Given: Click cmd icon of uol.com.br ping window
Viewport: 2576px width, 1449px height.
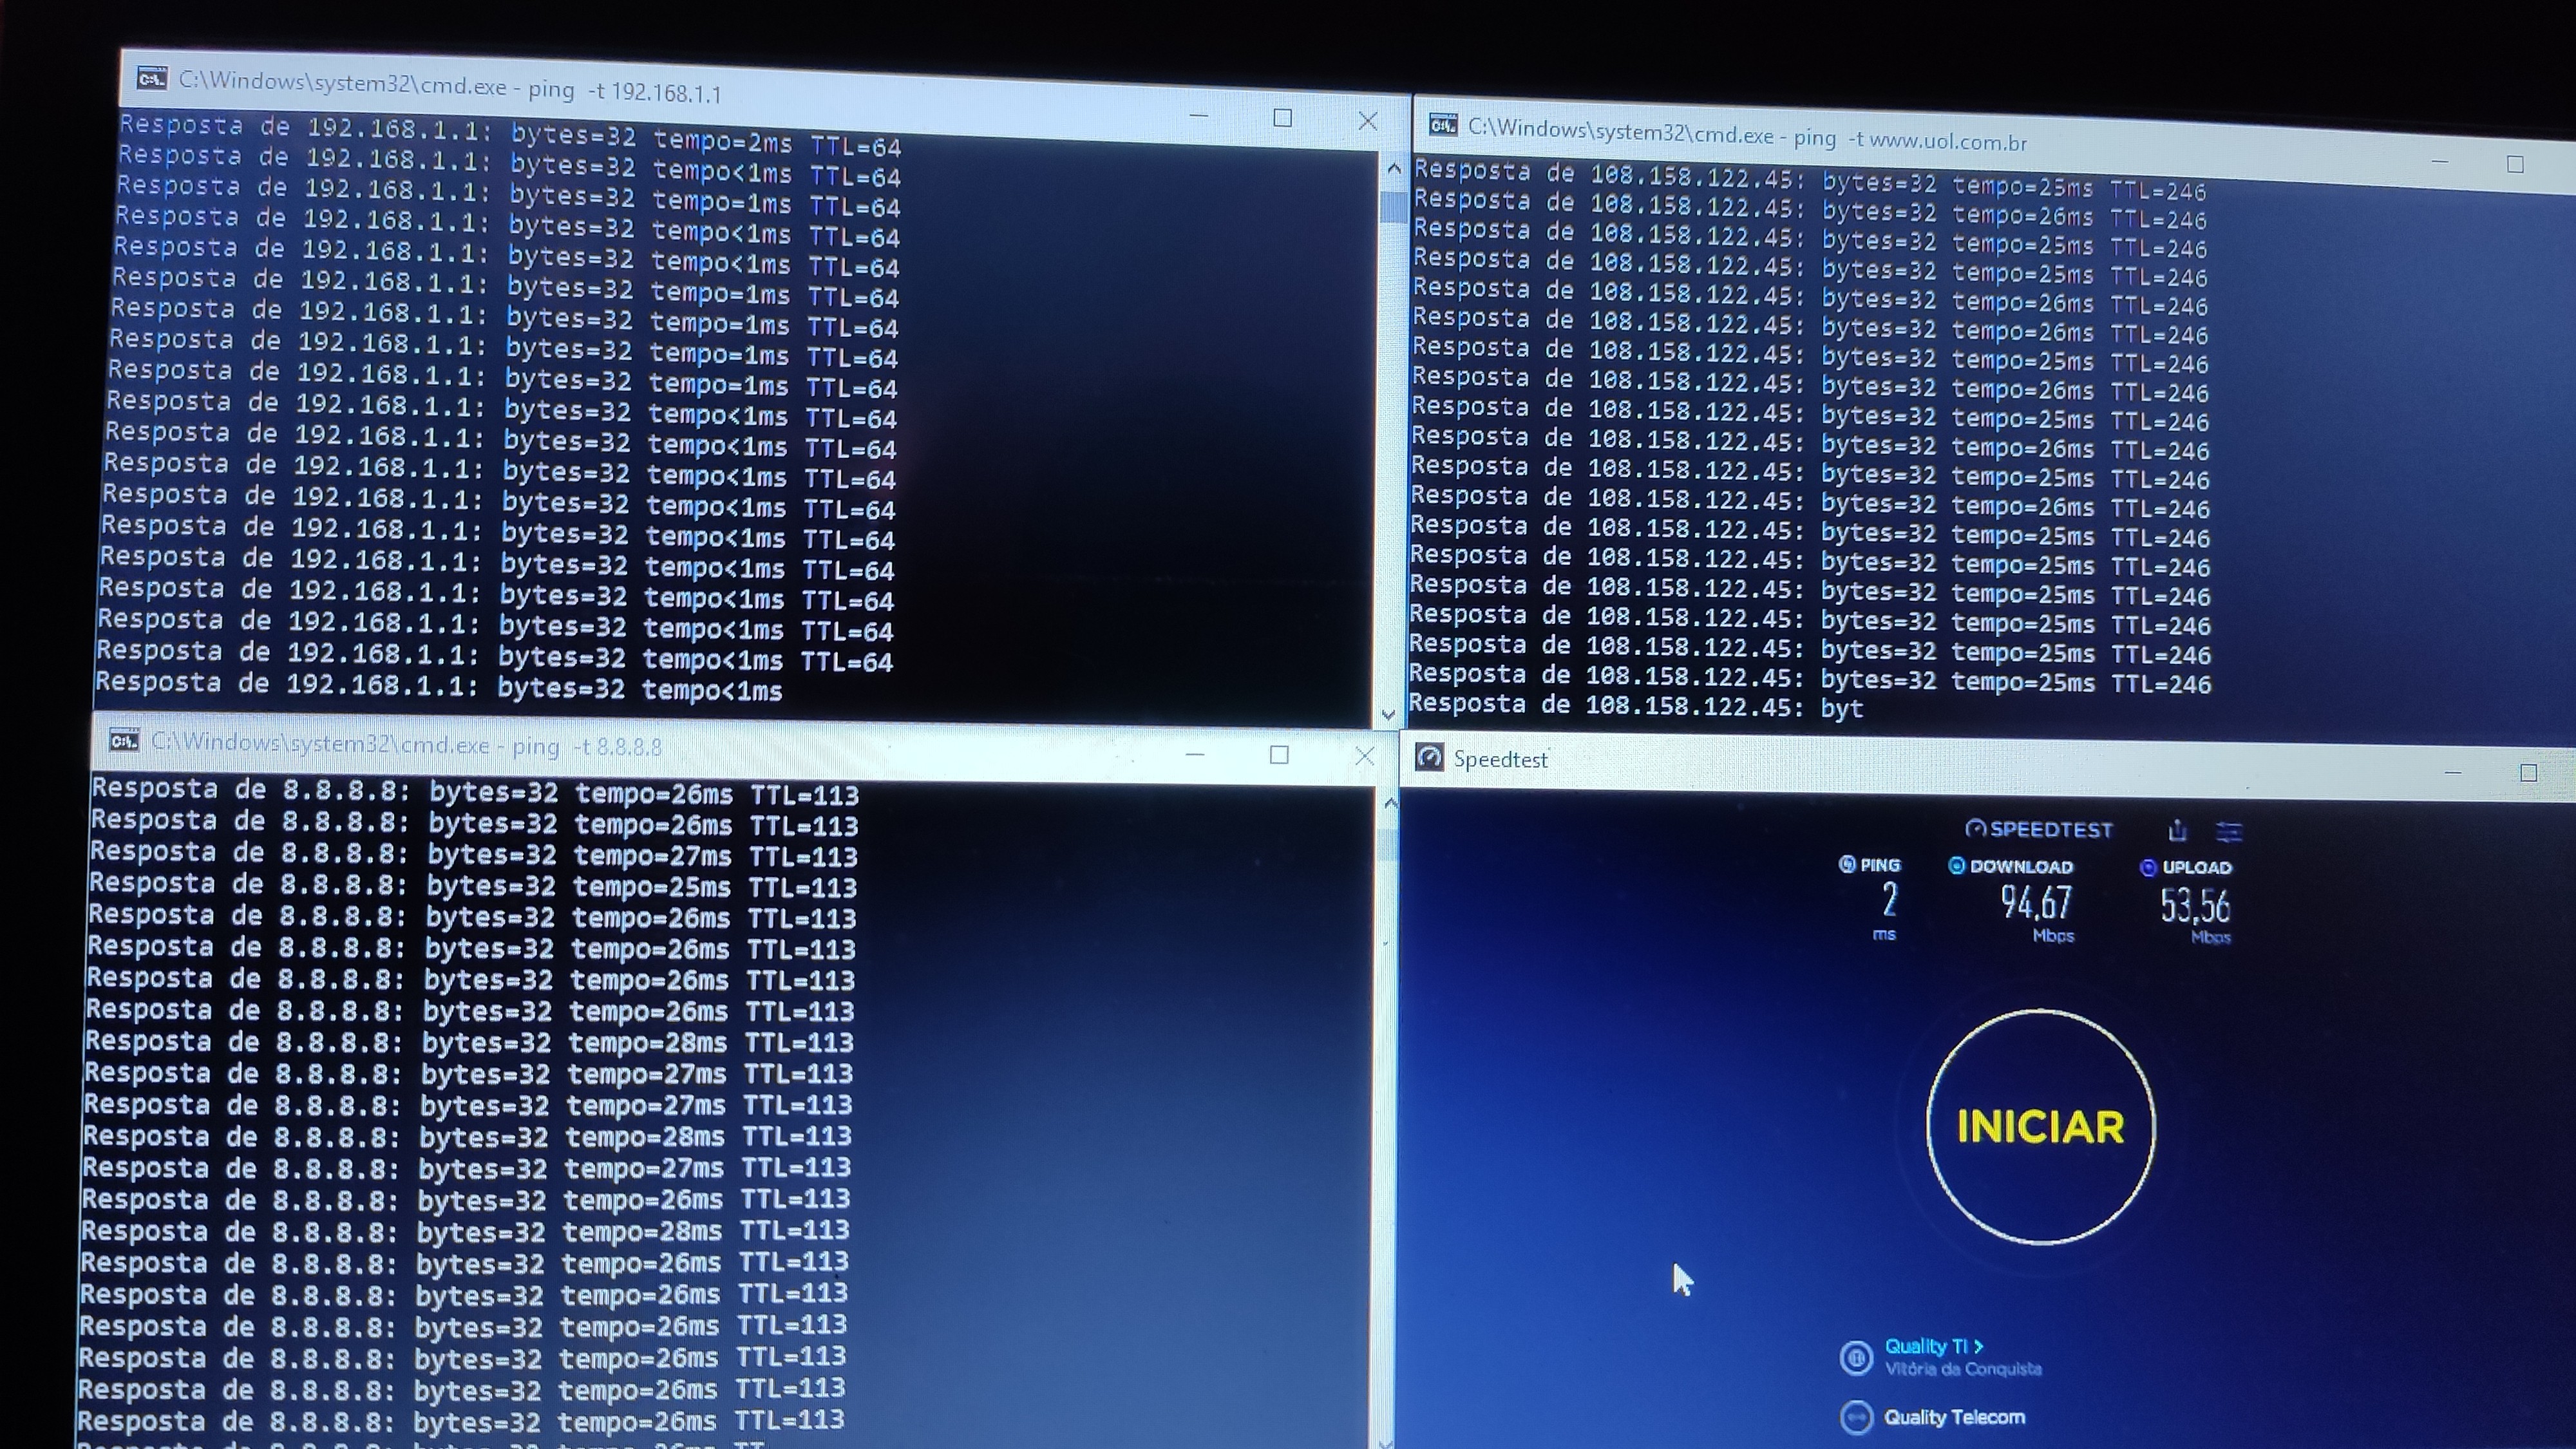Looking at the screenshot, I should pyautogui.click(x=1442, y=126).
